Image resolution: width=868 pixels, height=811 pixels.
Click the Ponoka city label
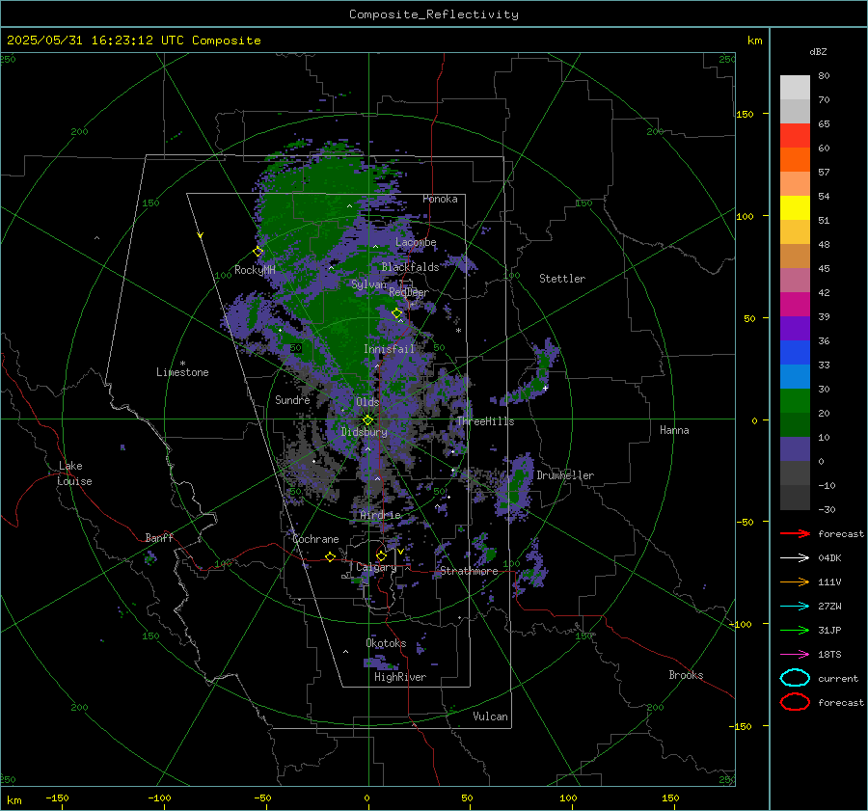click(x=440, y=199)
